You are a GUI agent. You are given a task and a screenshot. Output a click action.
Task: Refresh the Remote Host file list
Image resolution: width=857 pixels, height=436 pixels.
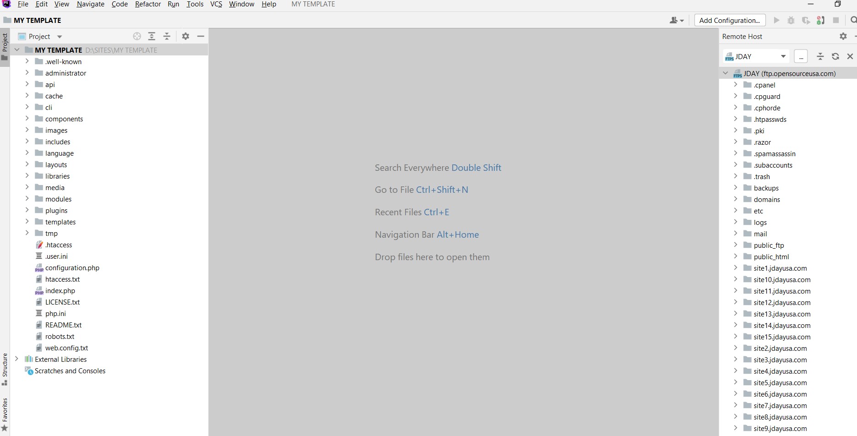click(835, 56)
